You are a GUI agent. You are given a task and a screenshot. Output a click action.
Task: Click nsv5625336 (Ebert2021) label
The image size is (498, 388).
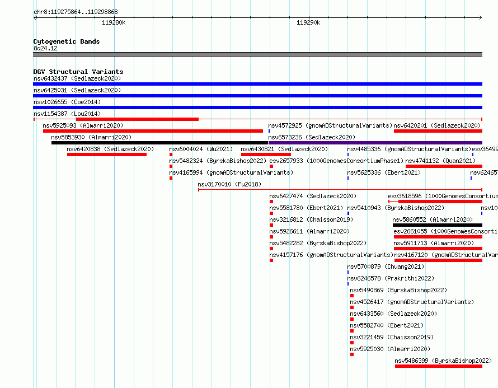(x=384, y=172)
